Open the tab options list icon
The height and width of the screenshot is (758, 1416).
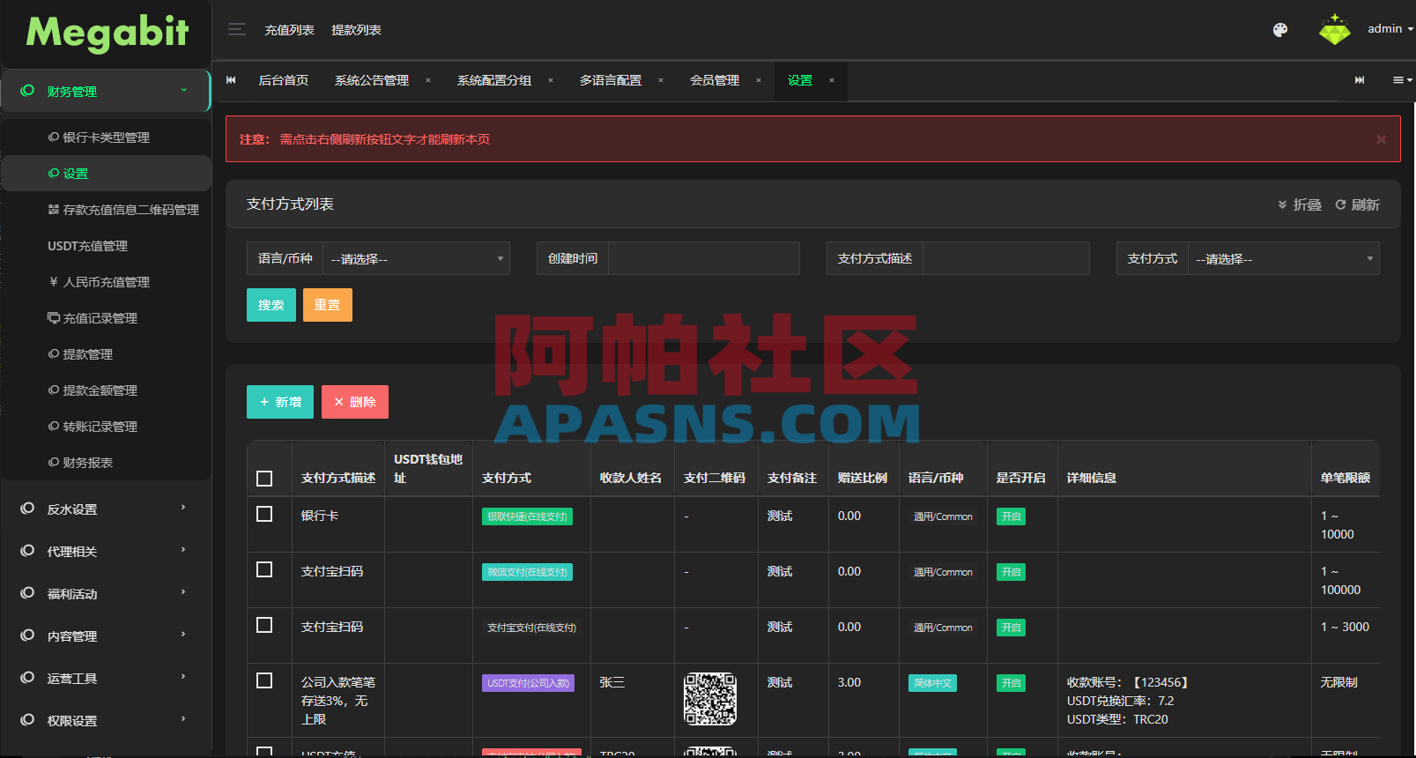click(1402, 80)
